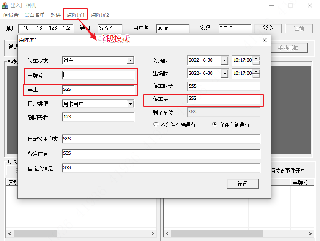Open the 出场时 date picker dropdown
Viewport: 320px width, 241px height.
click(x=224, y=73)
